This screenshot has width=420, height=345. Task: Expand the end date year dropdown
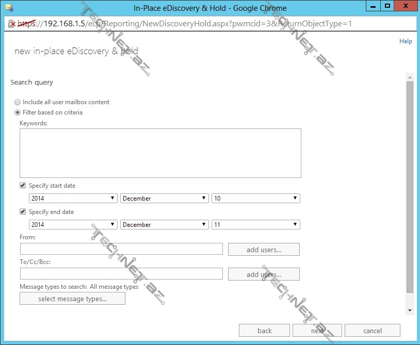tap(73, 225)
